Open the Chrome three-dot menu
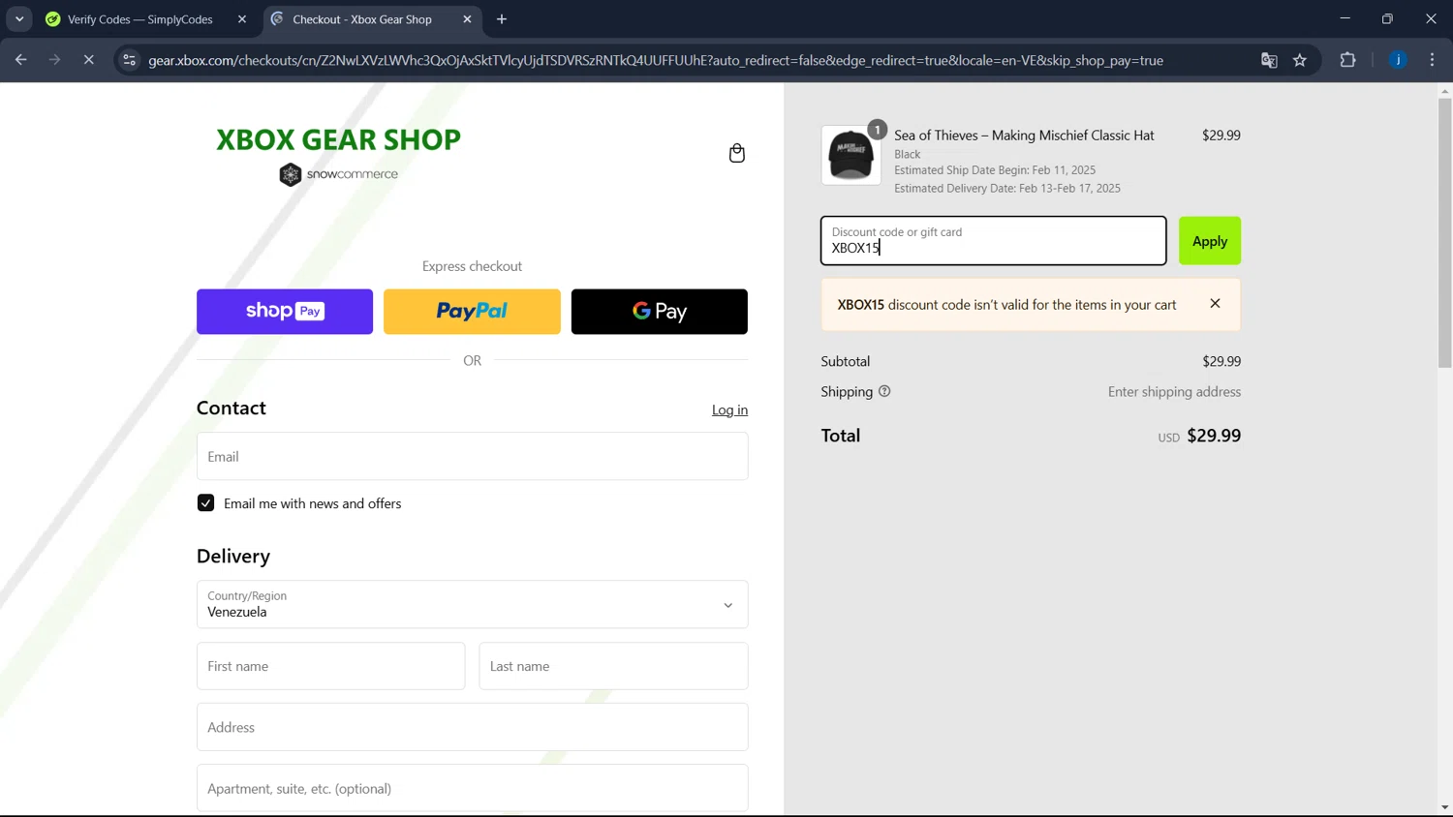The height and width of the screenshot is (817, 1453). [1432, 60]
